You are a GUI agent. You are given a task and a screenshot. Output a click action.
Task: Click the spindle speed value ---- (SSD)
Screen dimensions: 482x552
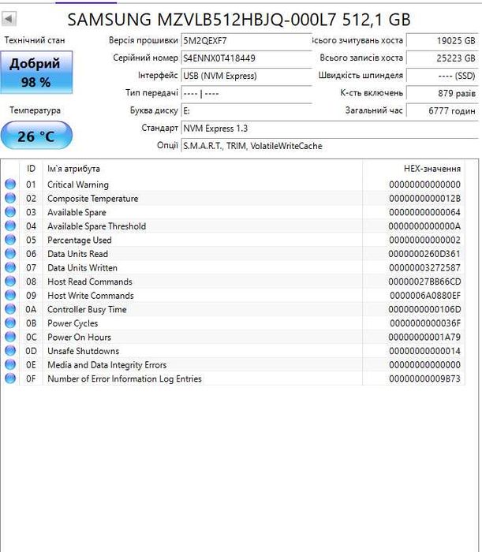coord(443,76)
